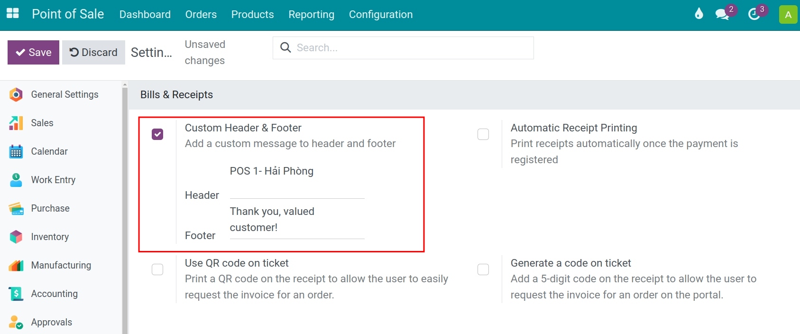Open the Configuration menu

coord(381,14)
